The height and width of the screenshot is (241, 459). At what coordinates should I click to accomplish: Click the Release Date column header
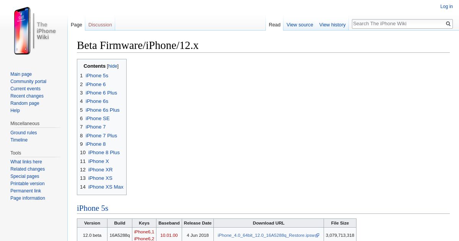coord(198,223)
